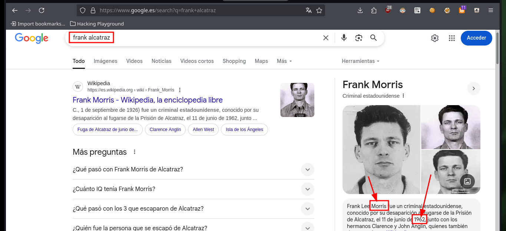The image size is (506, 231).
Task: Open the browser downloads panel
Action: [360, 10]
